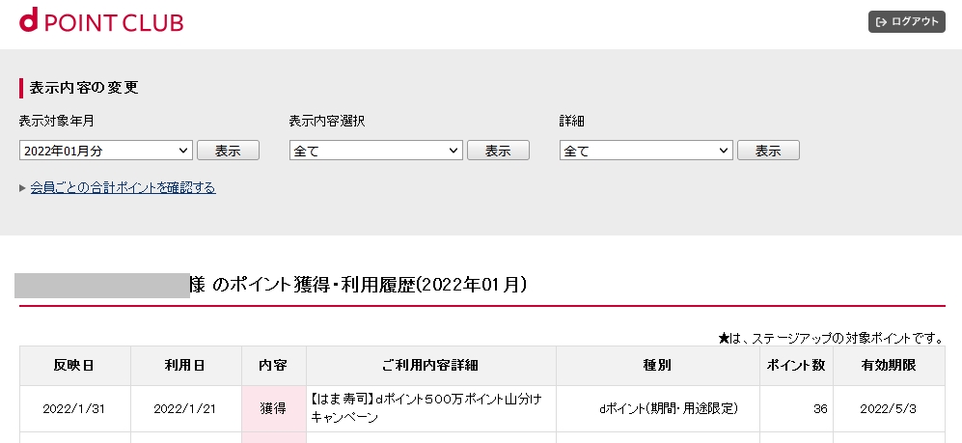This screenshot has height=443, width=962.
Task: Open the 詳細 dropdown menu
Action: [x=646, y=151]
